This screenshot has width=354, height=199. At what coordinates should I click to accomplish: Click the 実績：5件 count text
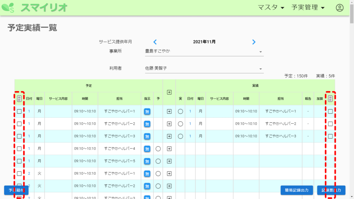(x=325, y=76)
